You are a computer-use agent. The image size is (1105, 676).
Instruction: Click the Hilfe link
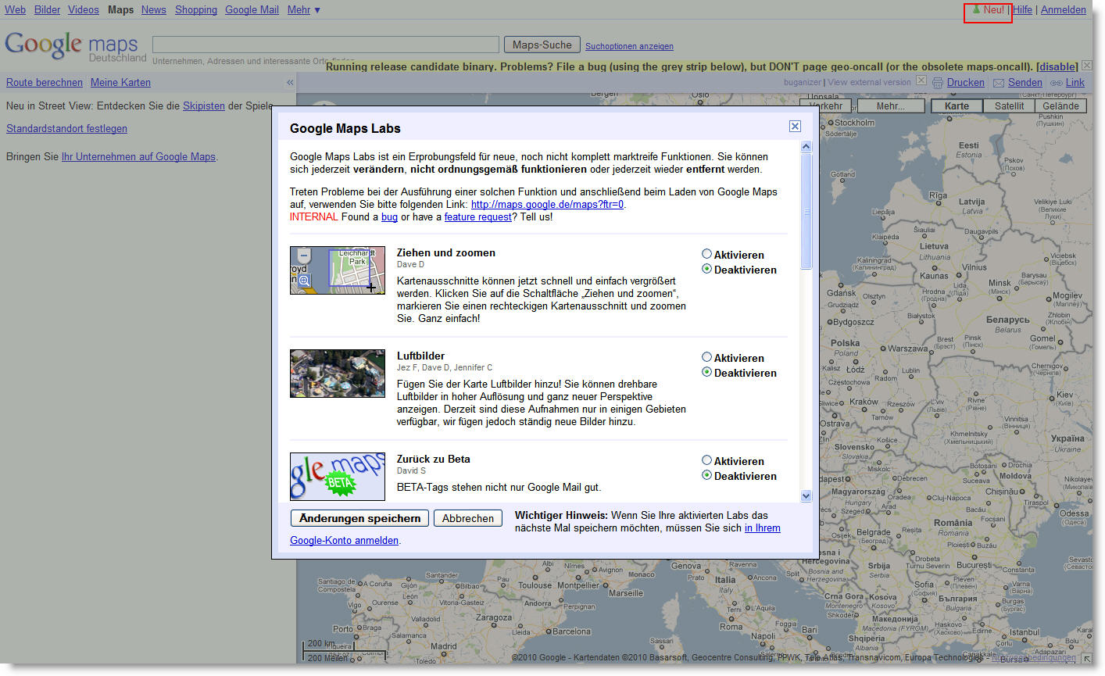pyautogui.click(x=1022, y=9)
